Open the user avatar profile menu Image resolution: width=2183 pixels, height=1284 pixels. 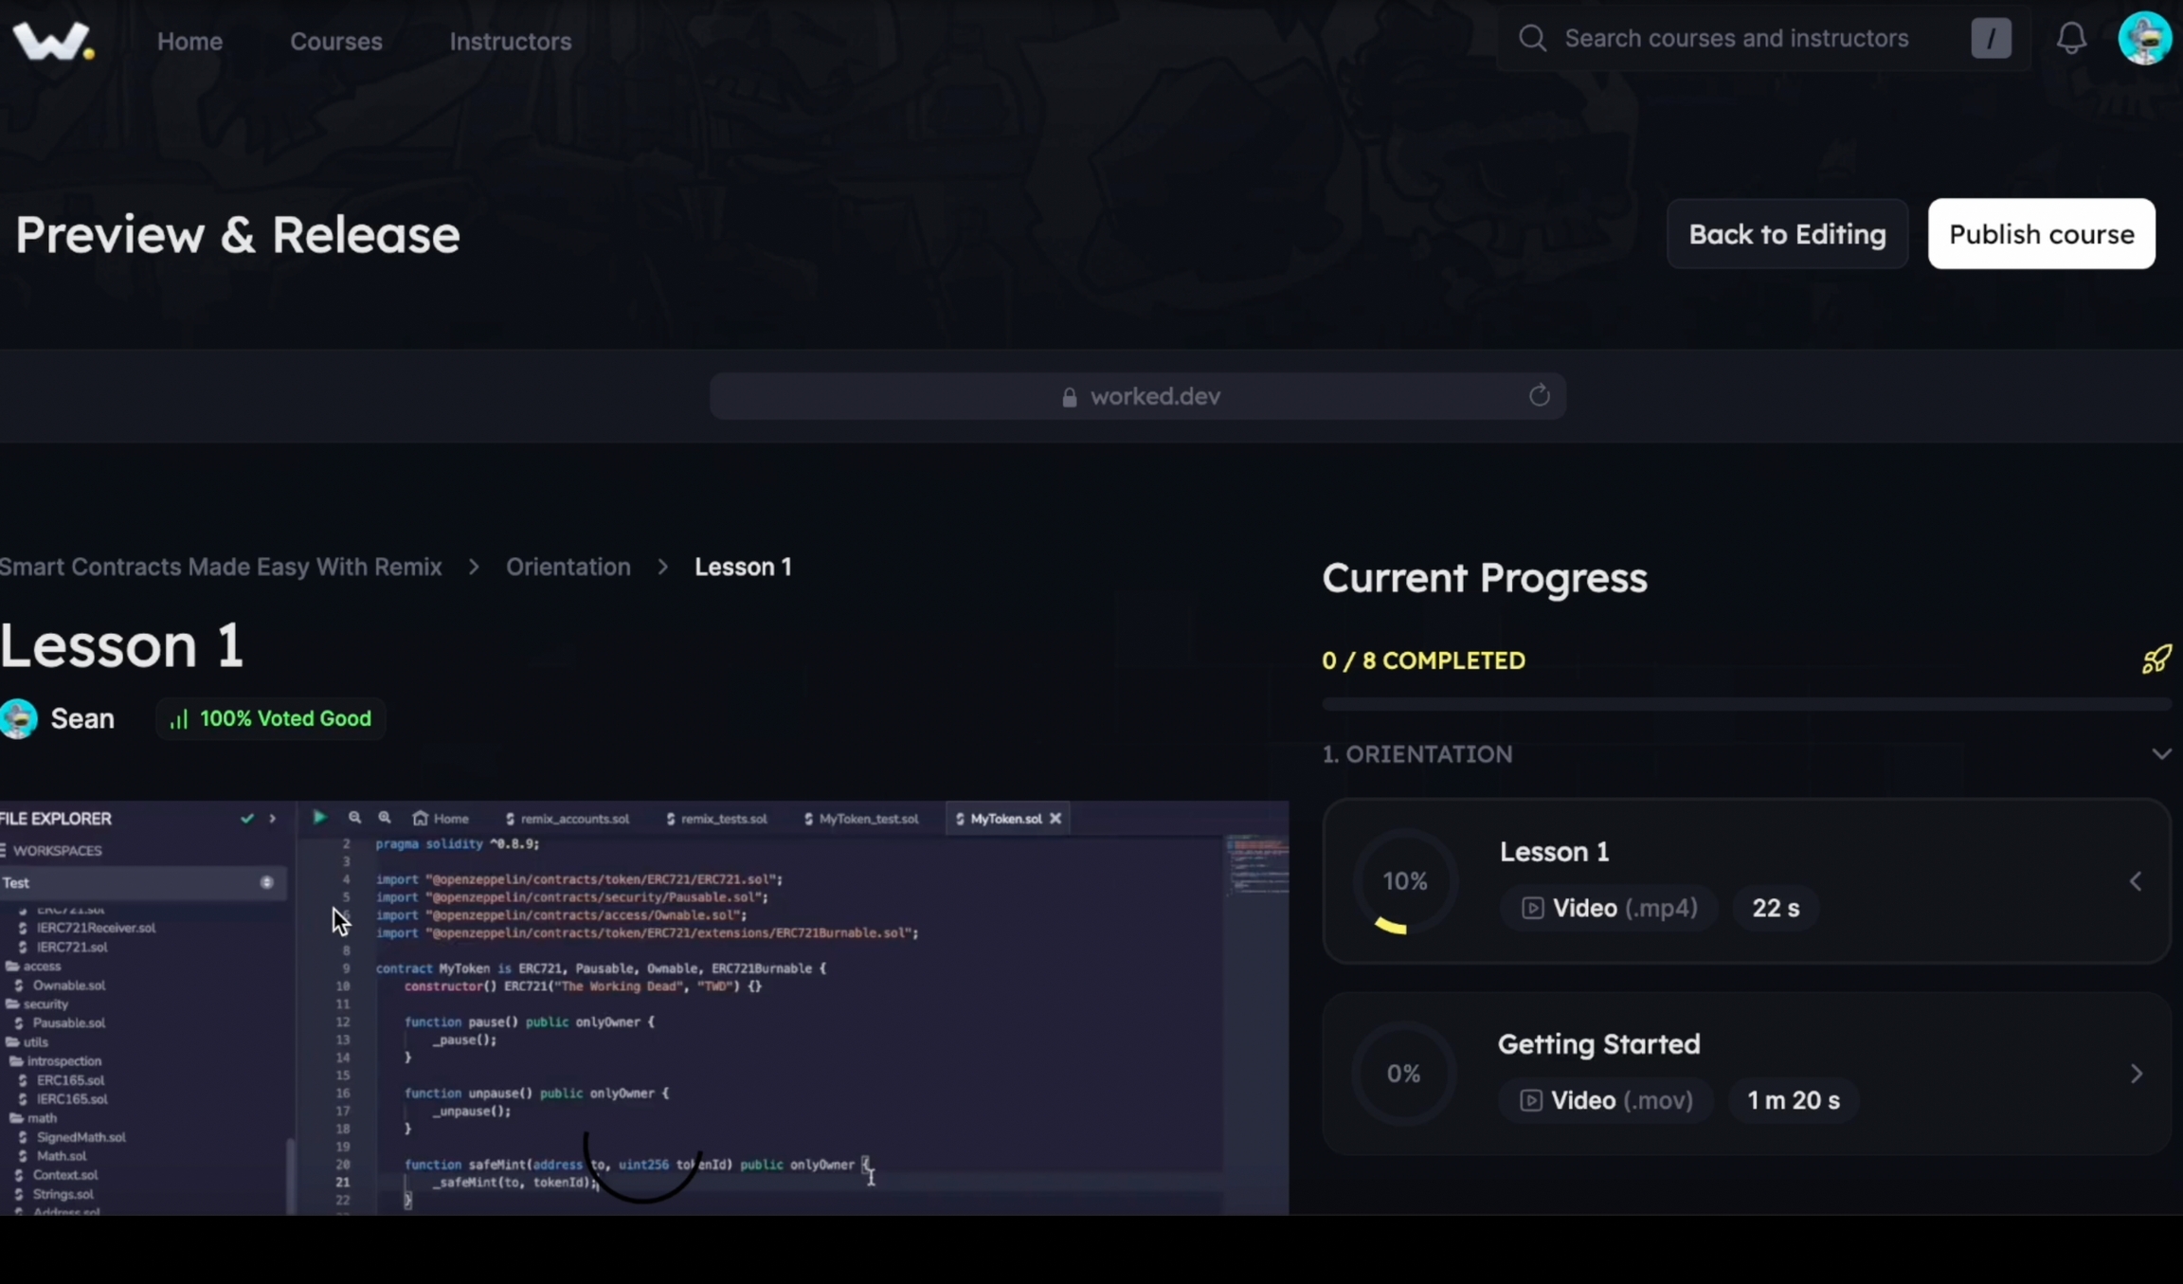coord(2145,39)
